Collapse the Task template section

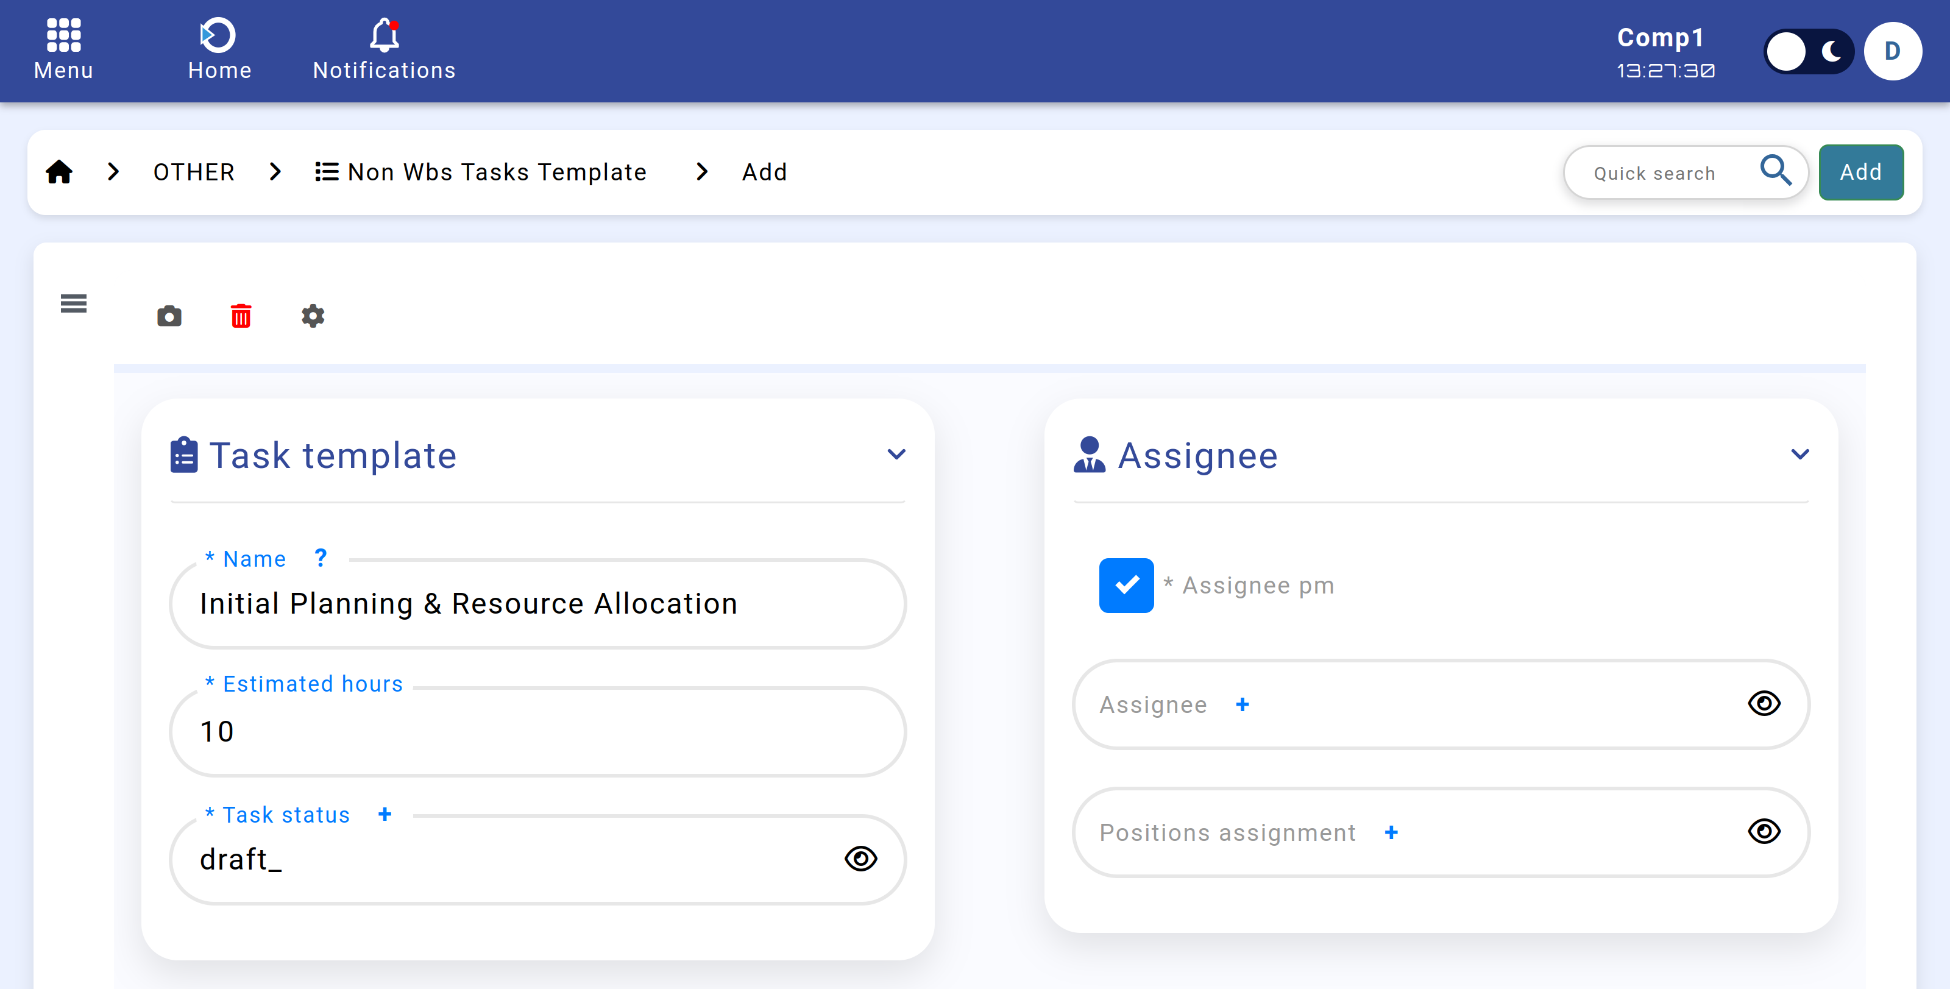click(x=896, y=455)
